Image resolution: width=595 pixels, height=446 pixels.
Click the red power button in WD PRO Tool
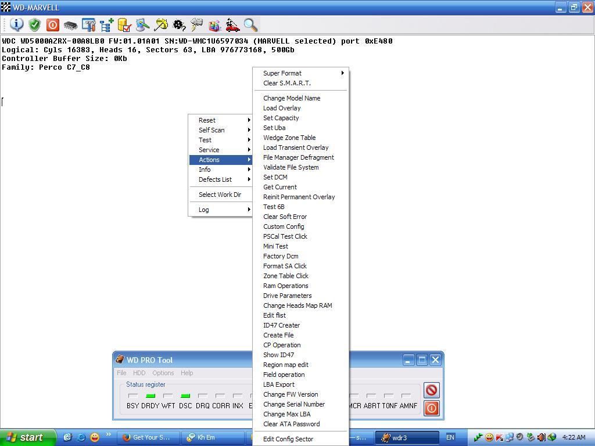pos(432,408)
